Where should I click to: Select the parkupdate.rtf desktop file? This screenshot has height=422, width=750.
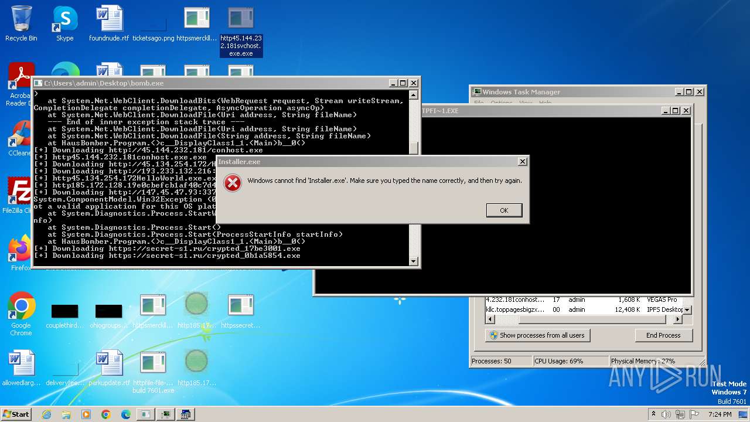[x=109, y=368]
